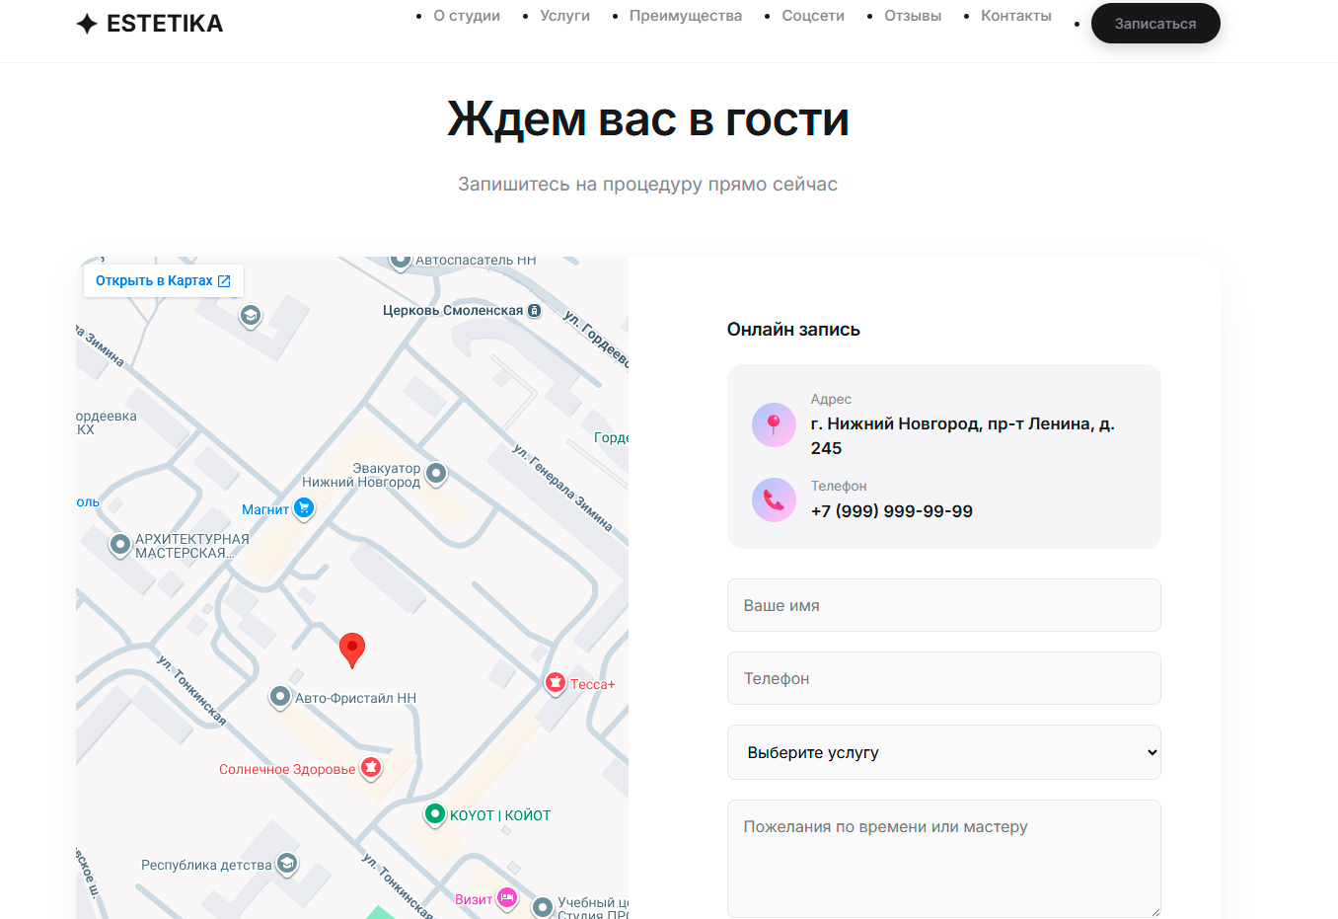The width and height of the screenshot is (1338, 919).
Task: Click the ESTETIKA star logo
Action: (x=87, y=24)
